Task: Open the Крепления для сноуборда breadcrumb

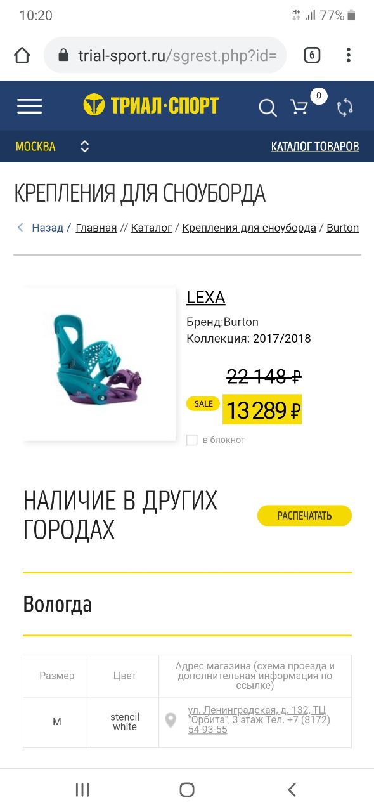Action: pyautogui.click(x=249, y=228)
